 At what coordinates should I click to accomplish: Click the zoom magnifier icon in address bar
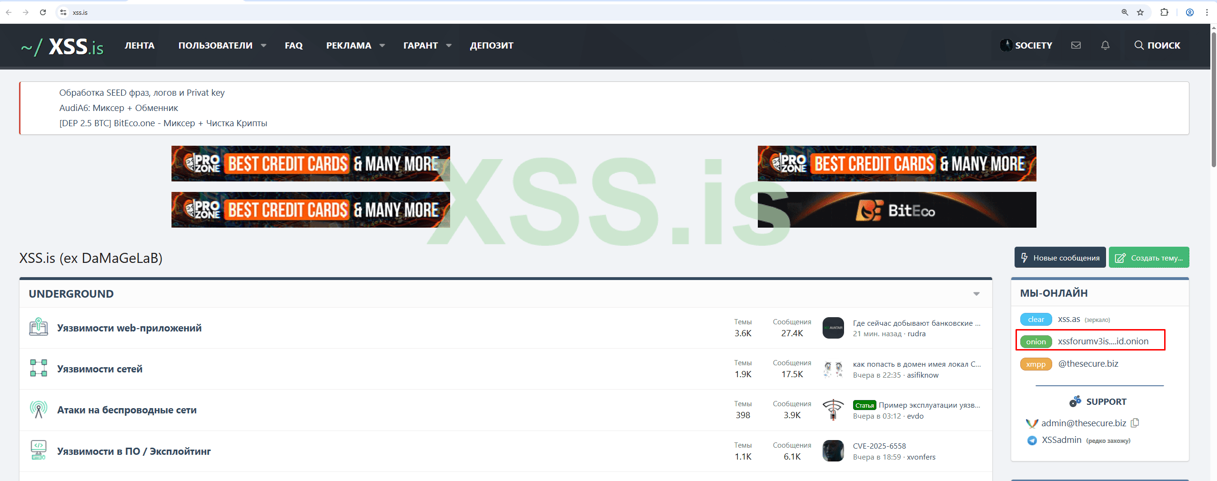1125,12
